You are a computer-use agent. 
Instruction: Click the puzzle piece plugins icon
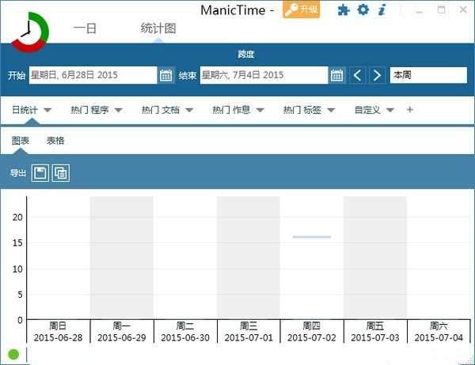tap(343, 10)
